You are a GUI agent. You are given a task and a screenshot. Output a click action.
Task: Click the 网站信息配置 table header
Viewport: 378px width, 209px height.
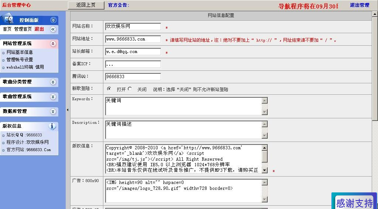tap(221, 15)
